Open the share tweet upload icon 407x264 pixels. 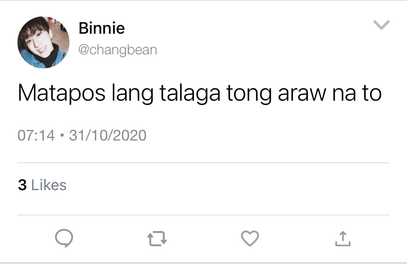tap(343, 239)
